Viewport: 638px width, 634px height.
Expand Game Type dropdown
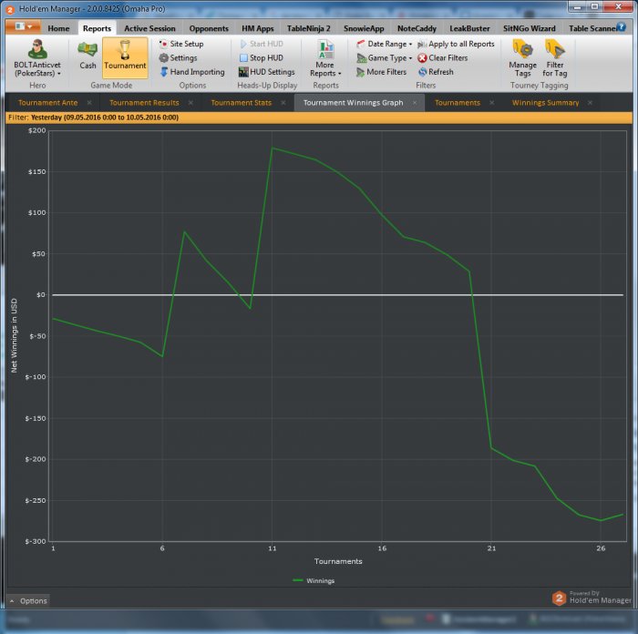tap(384, 57)
